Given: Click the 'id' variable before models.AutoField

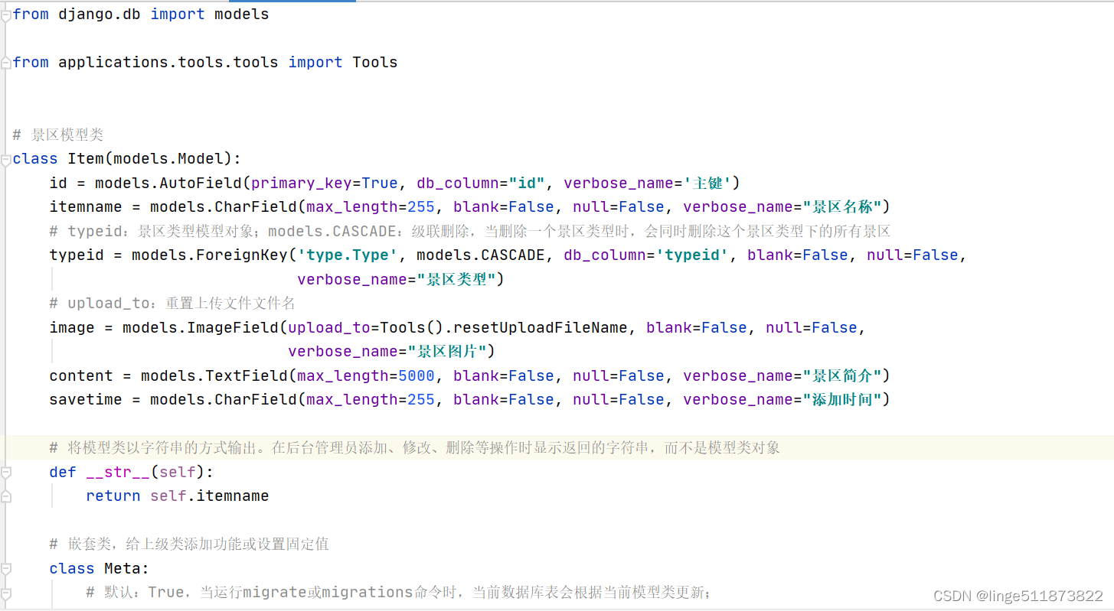Looking at the screenshot, I should (58, 183).
